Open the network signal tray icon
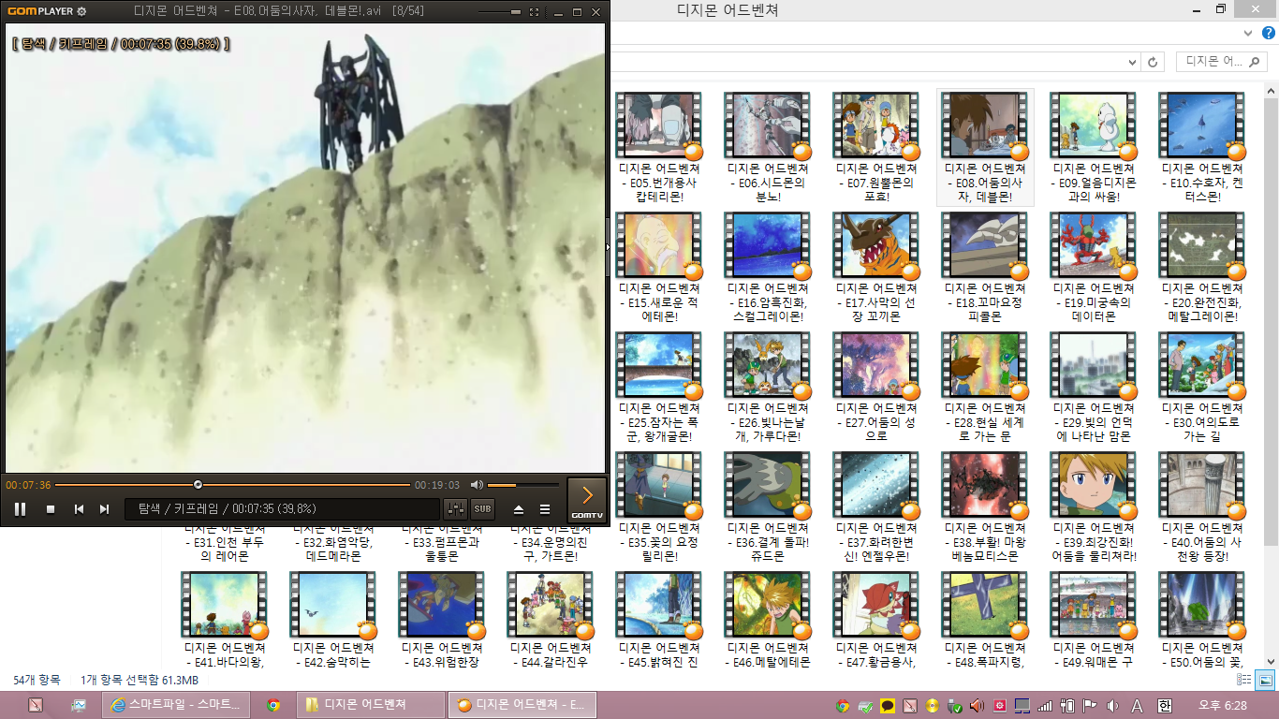 coord(1045,705)
